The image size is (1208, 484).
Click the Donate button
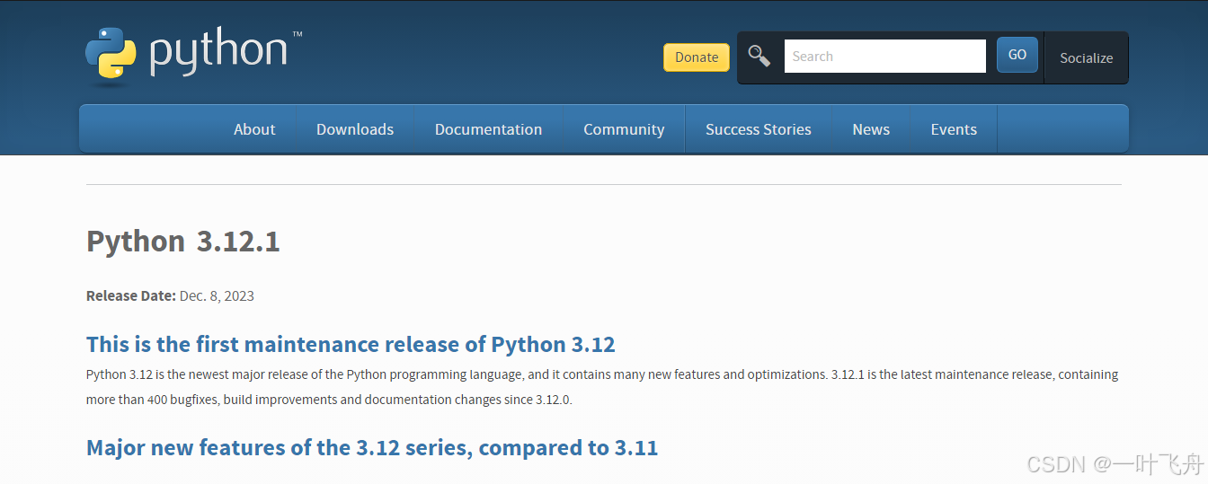tap(697, 57)
